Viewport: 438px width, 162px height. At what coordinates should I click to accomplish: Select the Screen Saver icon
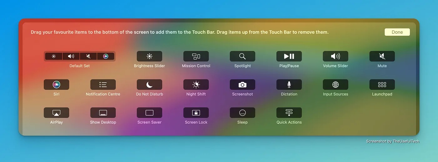pyautogui.click(x=150, y=113)
